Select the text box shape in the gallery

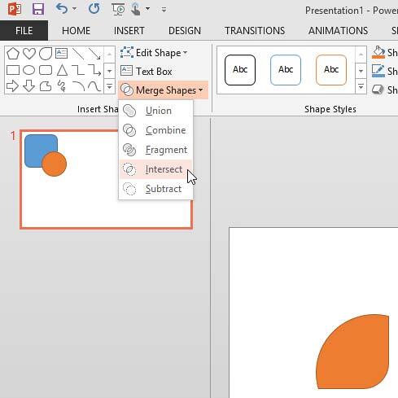tap(62, 54)
